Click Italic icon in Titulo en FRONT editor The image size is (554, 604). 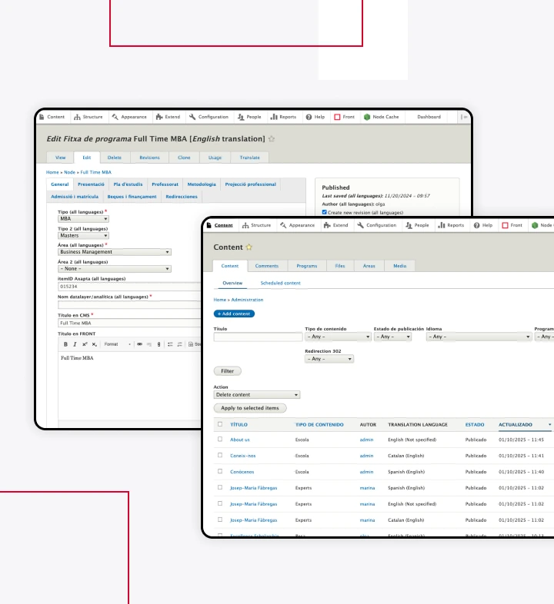click(75, 344)
